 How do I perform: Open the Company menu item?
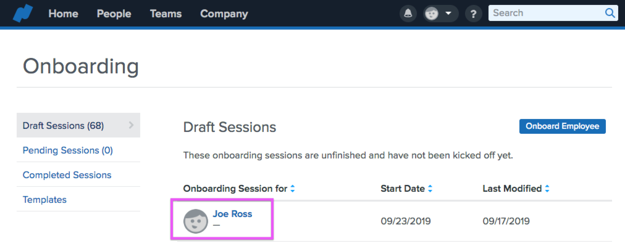224,14
